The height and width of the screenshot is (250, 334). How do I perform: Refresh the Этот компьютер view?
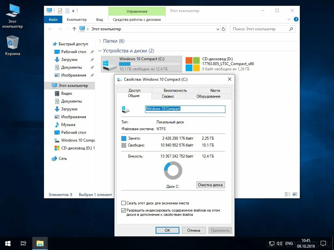pos(223,29)
